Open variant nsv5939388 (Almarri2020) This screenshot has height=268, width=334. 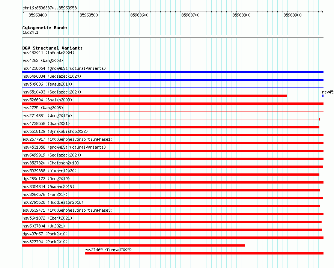coord(50,171)
